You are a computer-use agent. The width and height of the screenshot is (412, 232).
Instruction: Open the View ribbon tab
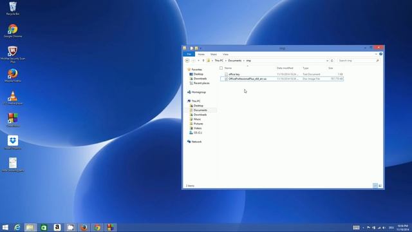pos(225,54)
